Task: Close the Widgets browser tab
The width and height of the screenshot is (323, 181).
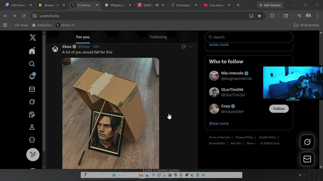Action: (x=130, y=5)
